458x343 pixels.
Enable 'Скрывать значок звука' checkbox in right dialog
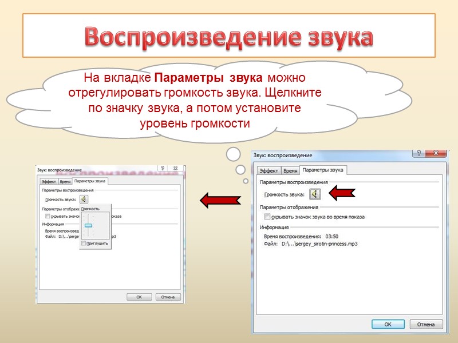pyautogui.click(x=267, y=217)
